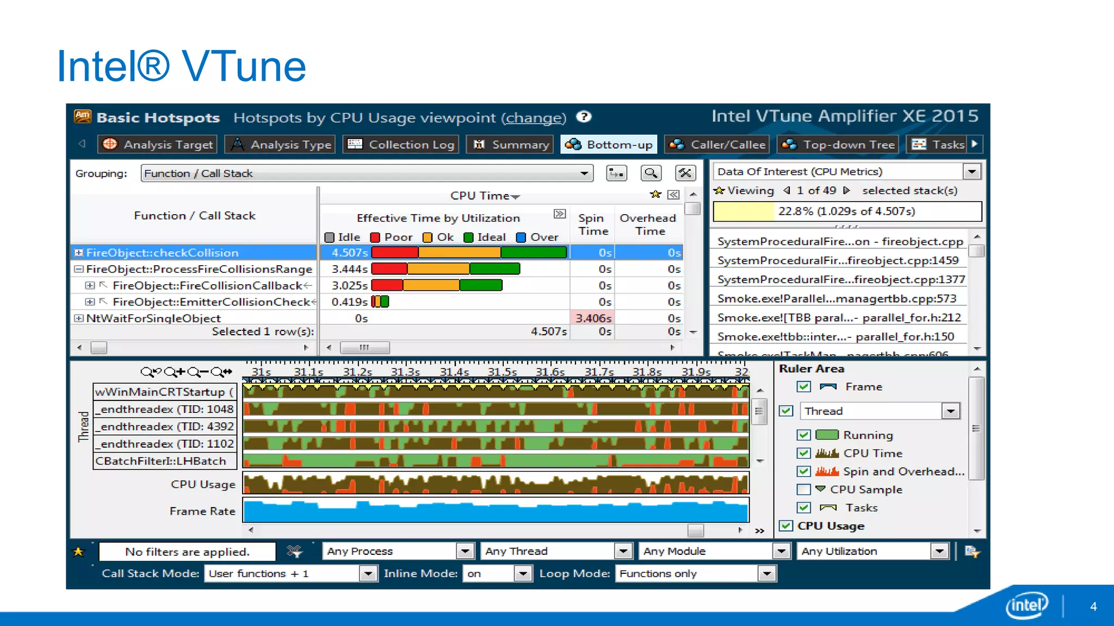Click the help question mark icon
Viewport: 1114px width, 626px height.
[584, 117]
